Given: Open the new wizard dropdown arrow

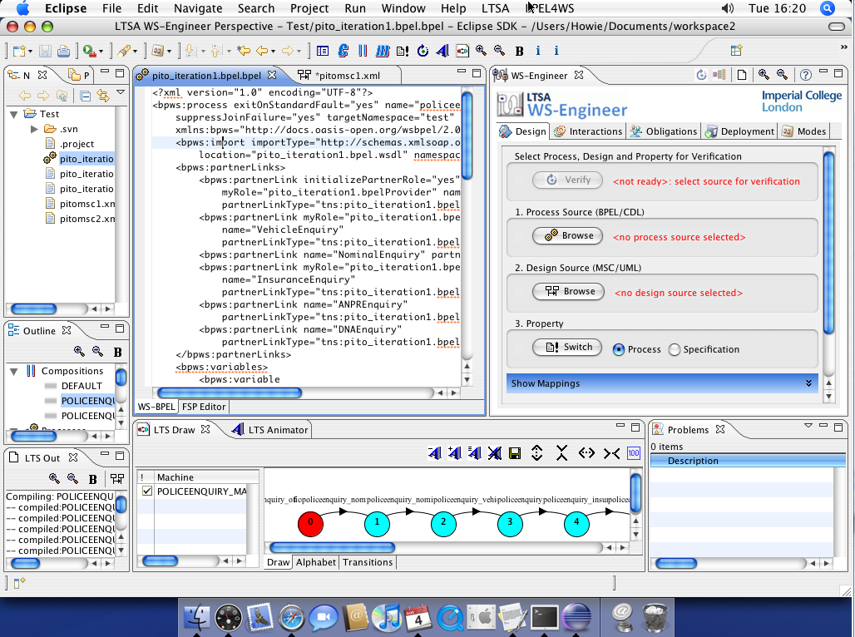Looking at the screenshot, I should pos(30,52).
